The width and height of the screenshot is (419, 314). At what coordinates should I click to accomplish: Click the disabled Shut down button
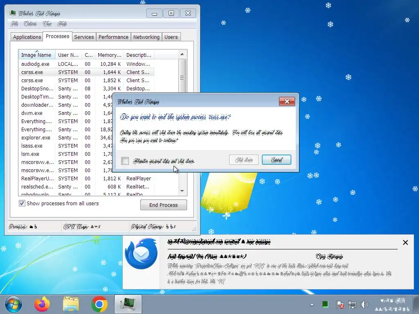244,160
